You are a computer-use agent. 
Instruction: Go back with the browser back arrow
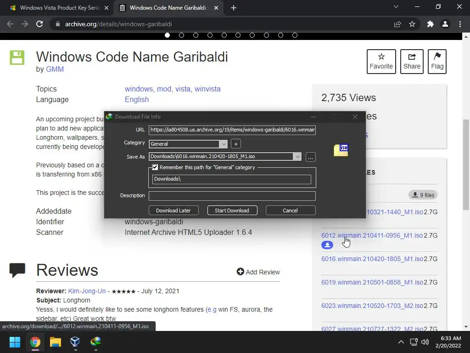[10, 24]
